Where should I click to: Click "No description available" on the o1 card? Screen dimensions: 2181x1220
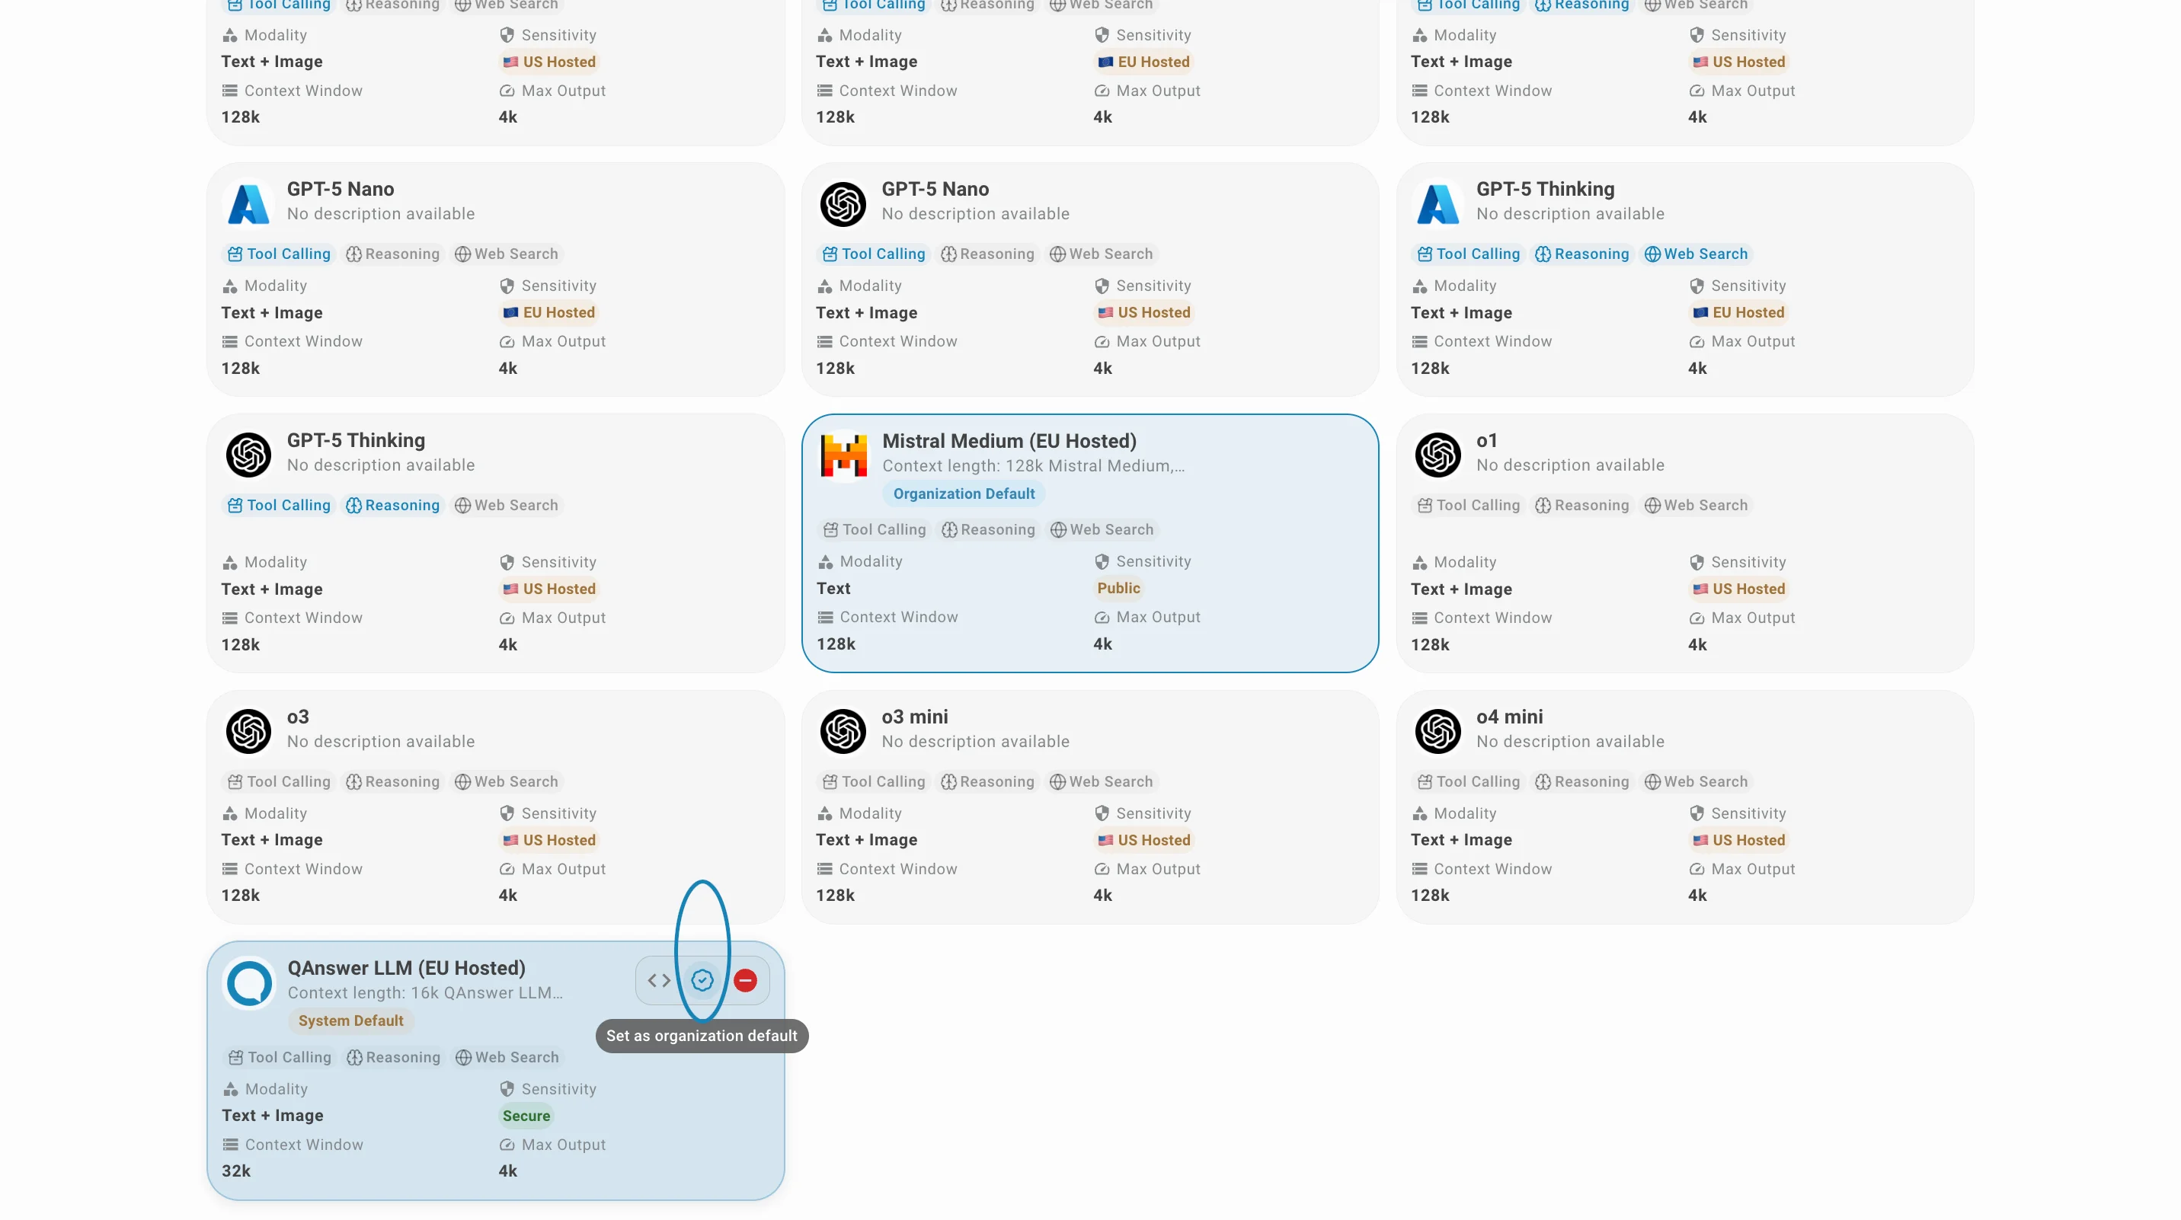[1570, 465]
